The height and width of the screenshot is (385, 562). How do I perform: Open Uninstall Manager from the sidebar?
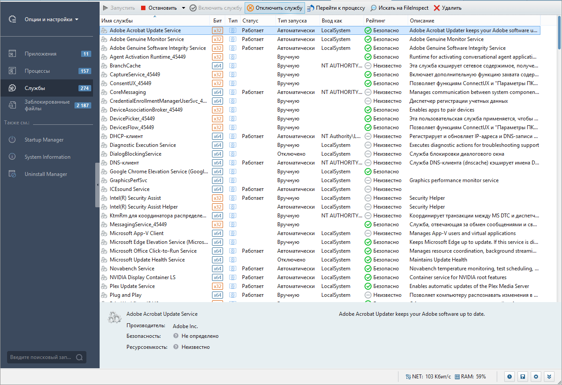point(46,174)
